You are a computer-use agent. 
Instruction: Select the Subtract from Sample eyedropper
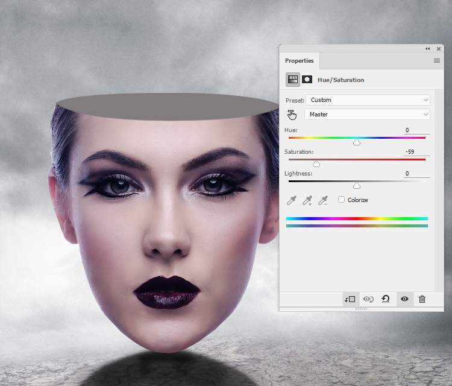coord(323,200)
